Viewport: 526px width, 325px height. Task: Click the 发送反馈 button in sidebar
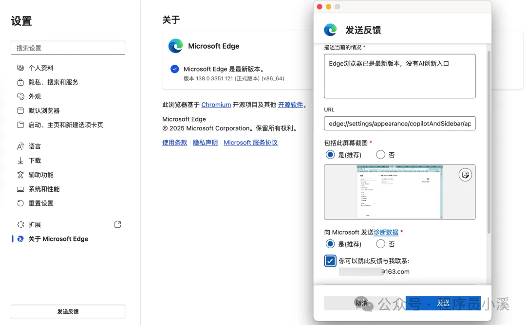point(68,311)
